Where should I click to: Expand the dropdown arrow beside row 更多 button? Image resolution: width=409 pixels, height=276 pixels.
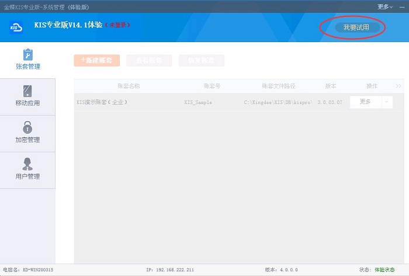pyautogui.click(x=387, y=102)
